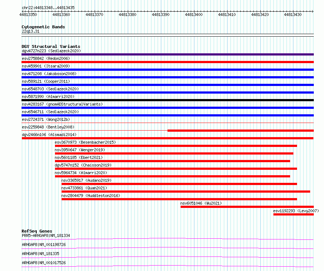Open variant esv2724371 (Wong2012b) label
The image size is (324, 271).
click(x=46, y=119)
